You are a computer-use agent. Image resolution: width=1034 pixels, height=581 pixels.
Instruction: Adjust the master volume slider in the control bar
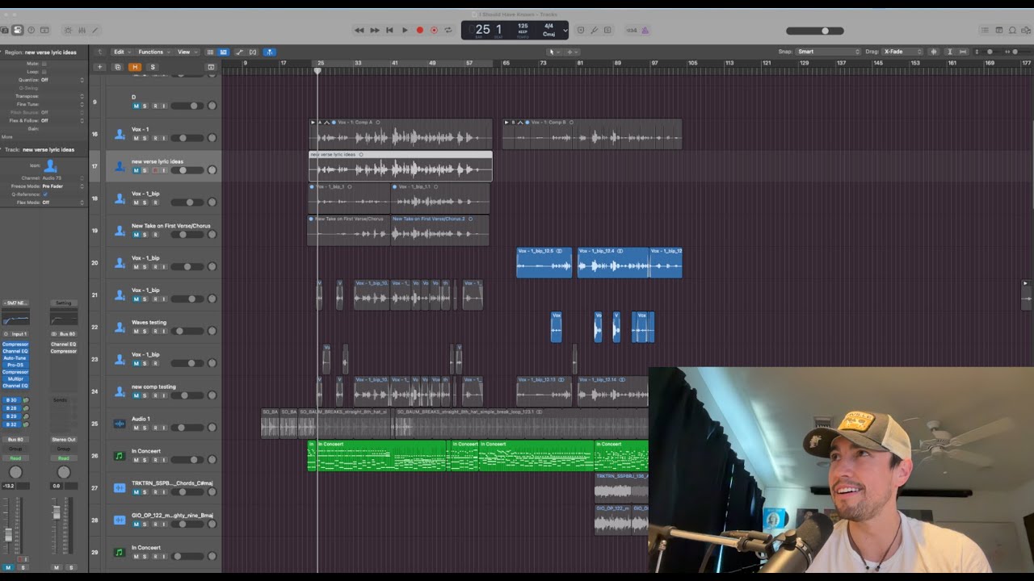(815, 31)
